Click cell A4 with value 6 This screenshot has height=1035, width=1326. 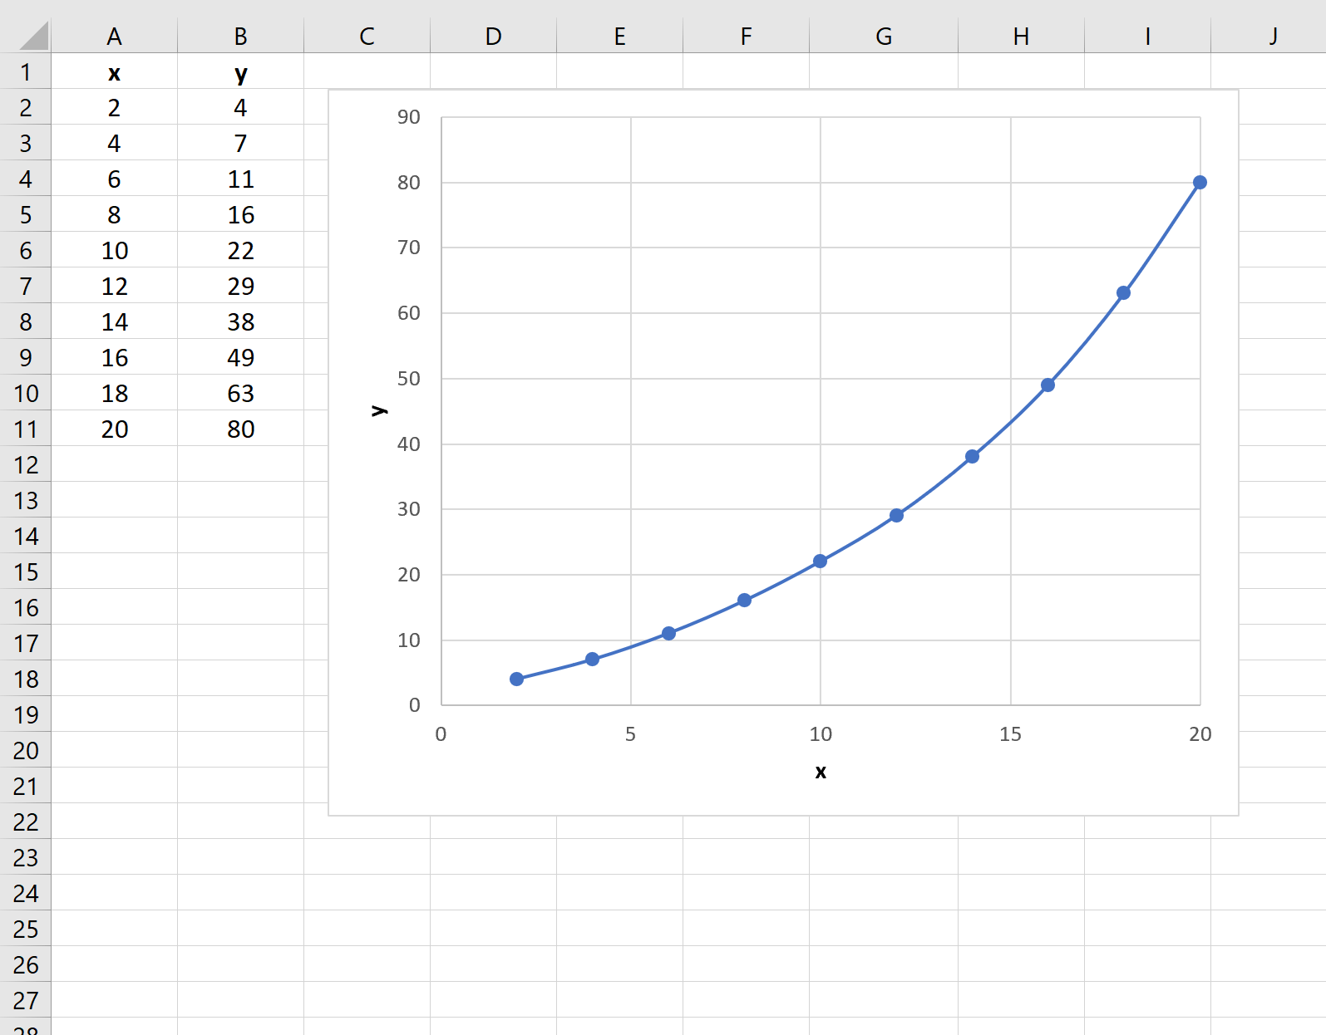click(x=115, y=179)
